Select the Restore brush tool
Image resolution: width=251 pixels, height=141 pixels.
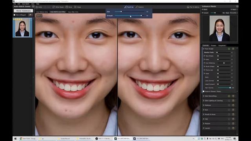click(140, 7)
